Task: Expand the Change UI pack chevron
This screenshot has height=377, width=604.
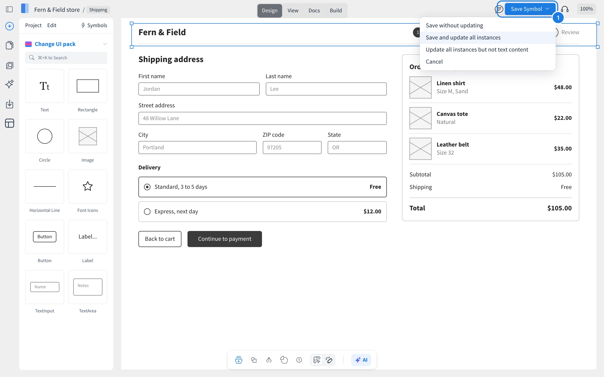Action: click(x=105, y=44)
